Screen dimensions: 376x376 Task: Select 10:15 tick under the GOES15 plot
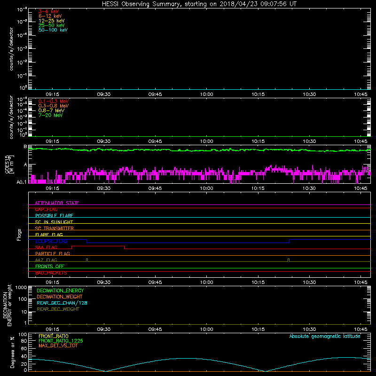pyautogui.click(x=258, y=188)
